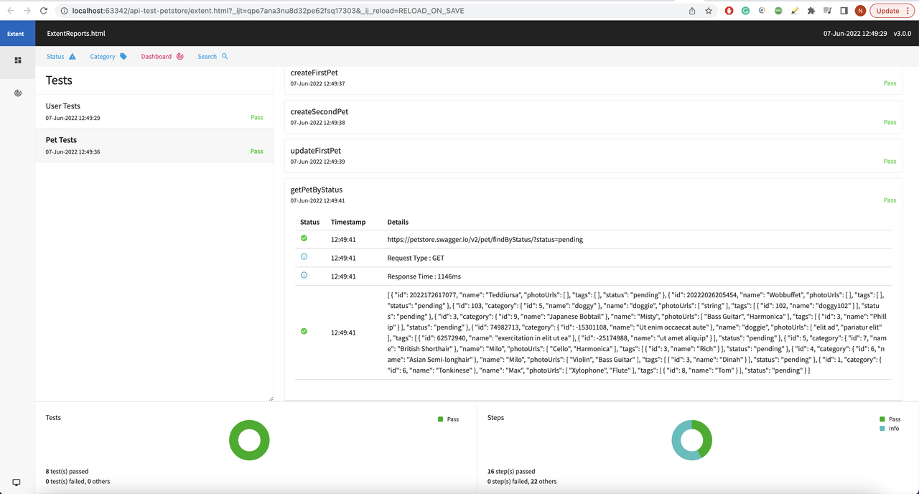Click the browser forward arrow
This screenshot has height=494, width=919.
tap(27, 11)
